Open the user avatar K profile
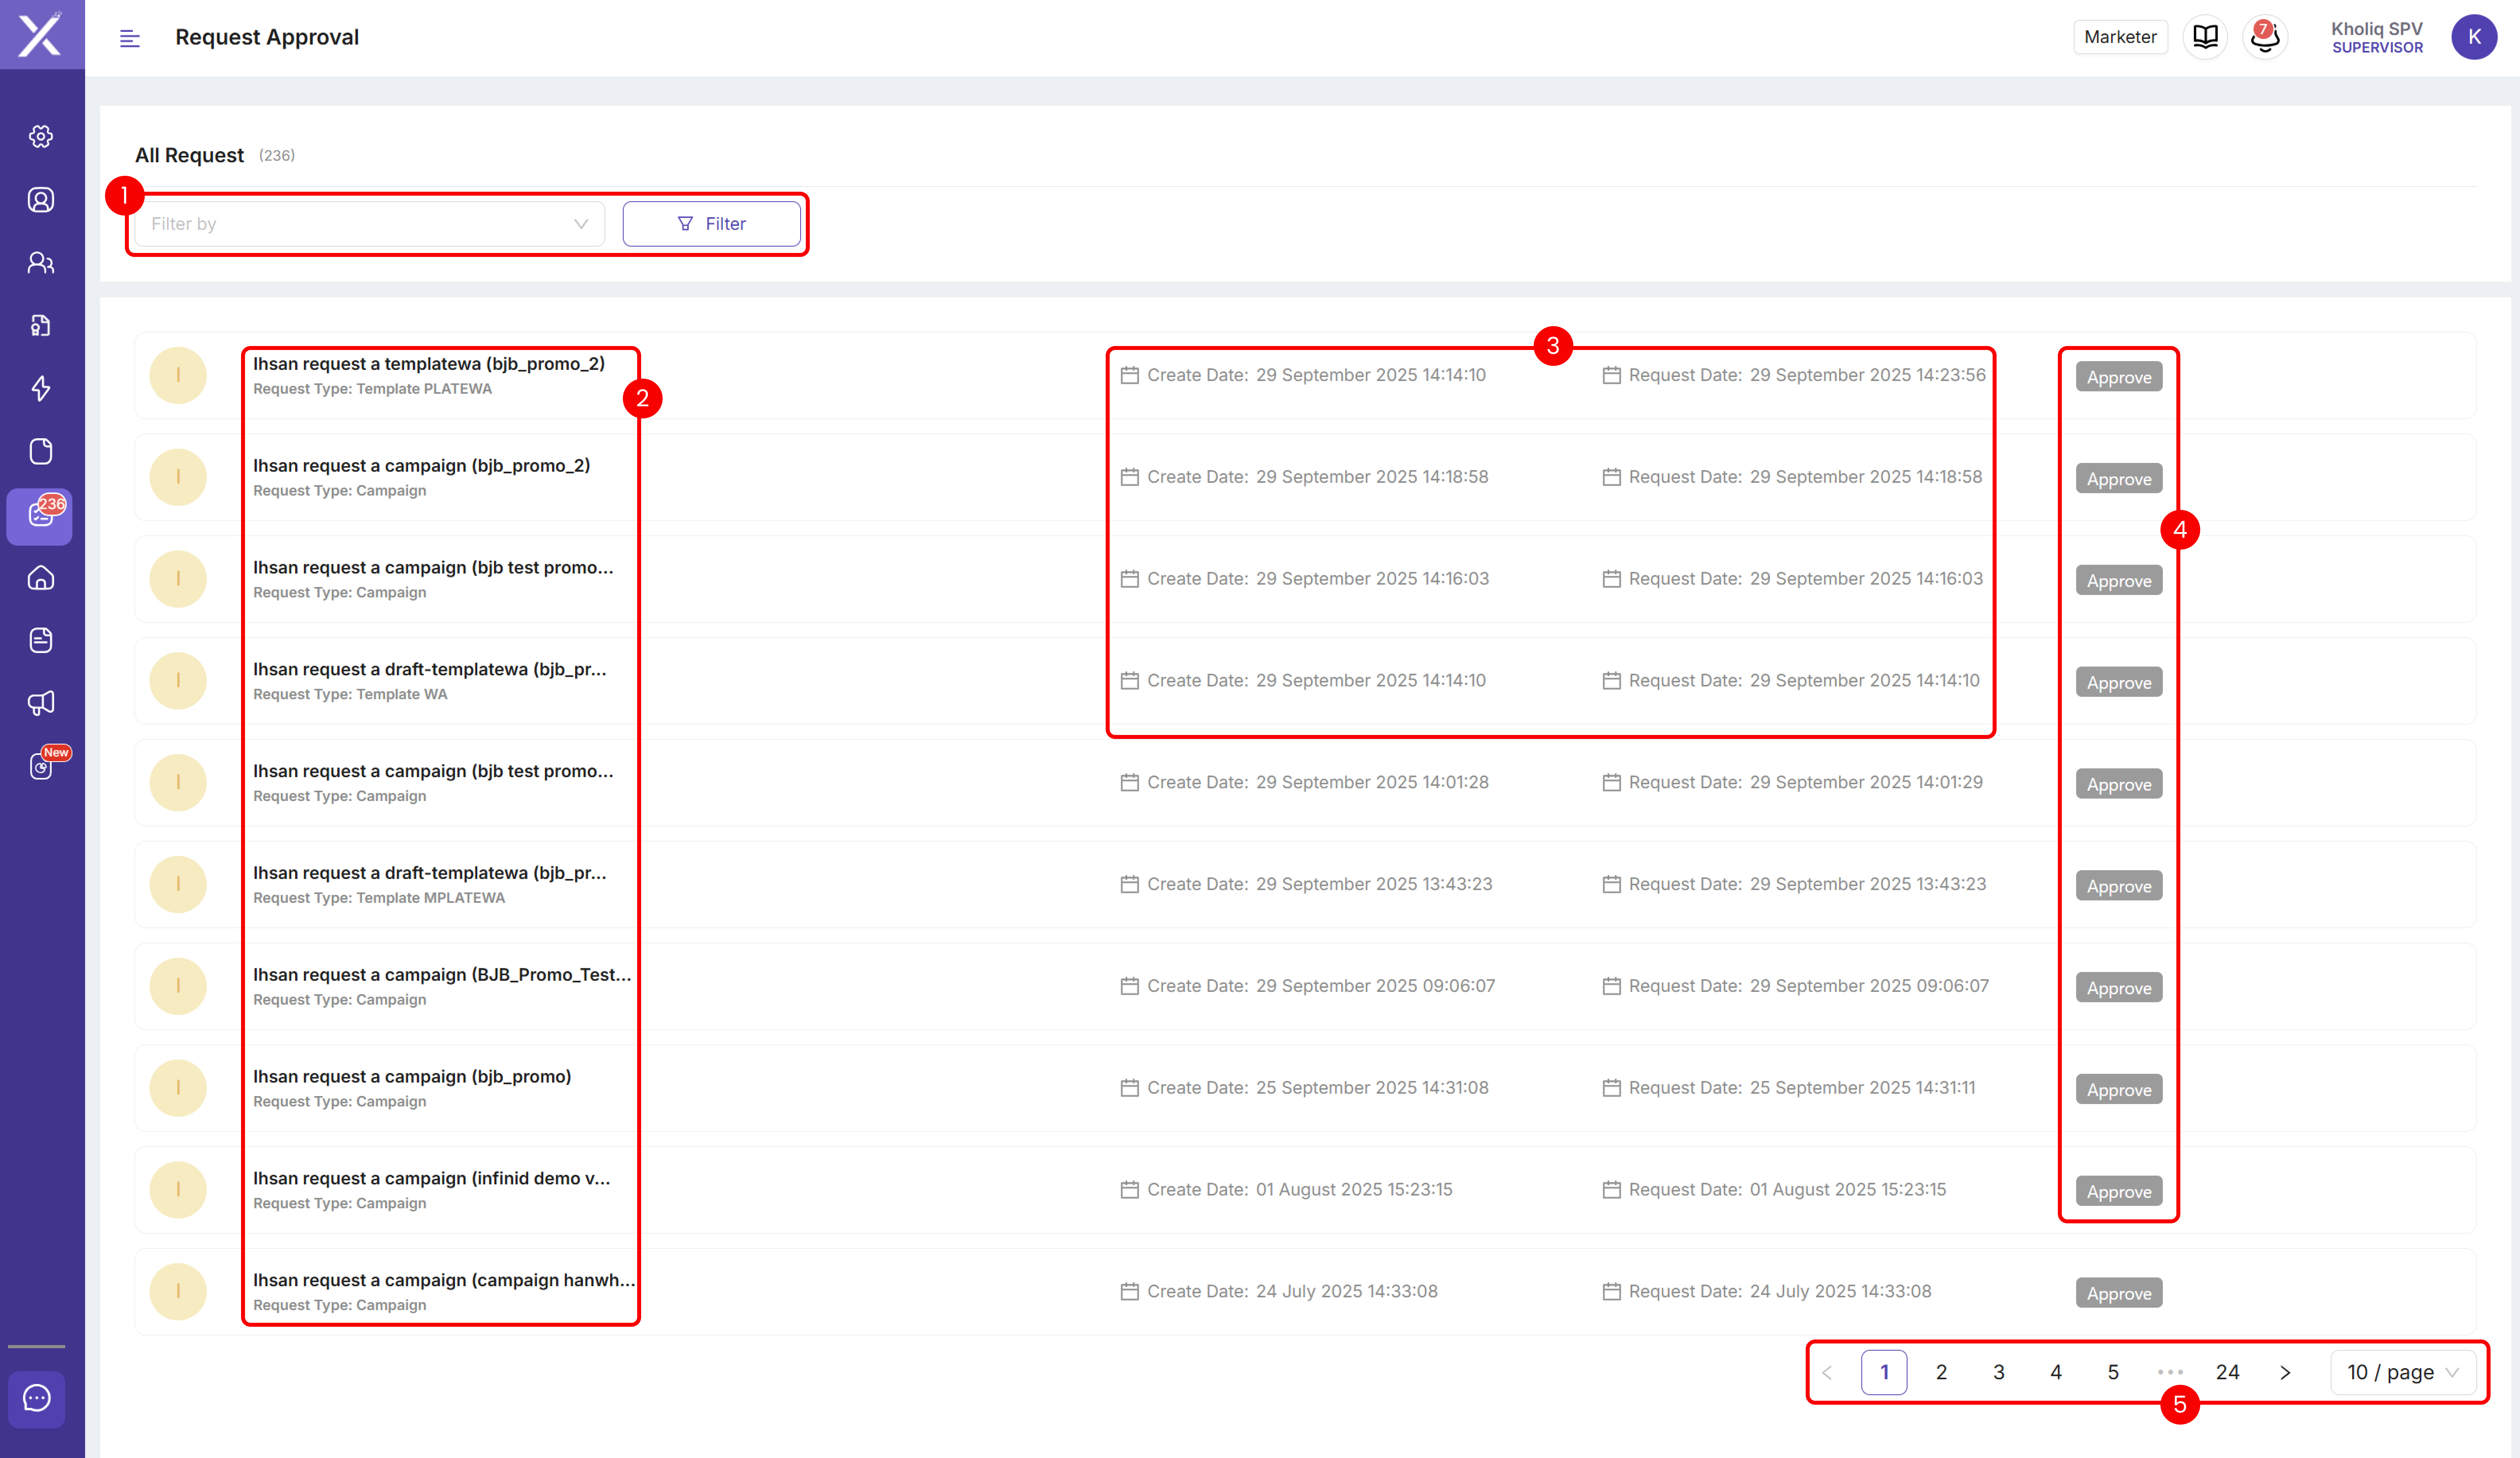The height and width of the screenshot is (1458, 2520). point(2473,37)
